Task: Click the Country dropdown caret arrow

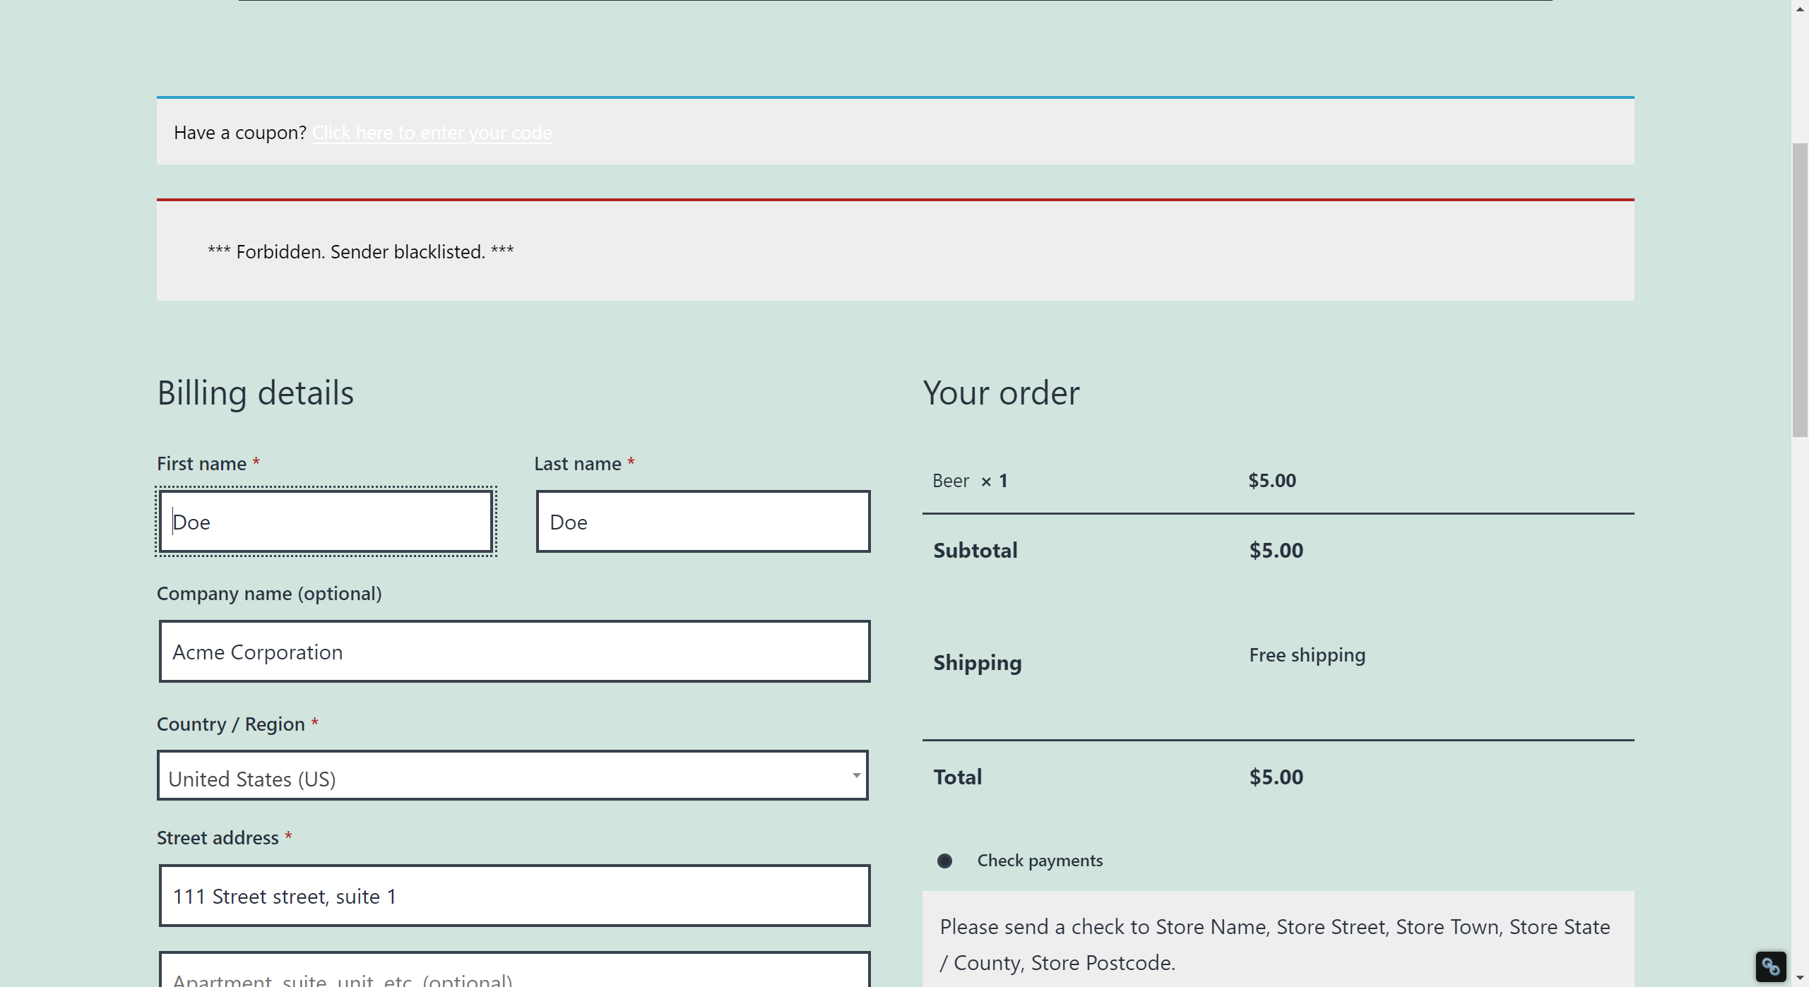Action: click(855, 775)
